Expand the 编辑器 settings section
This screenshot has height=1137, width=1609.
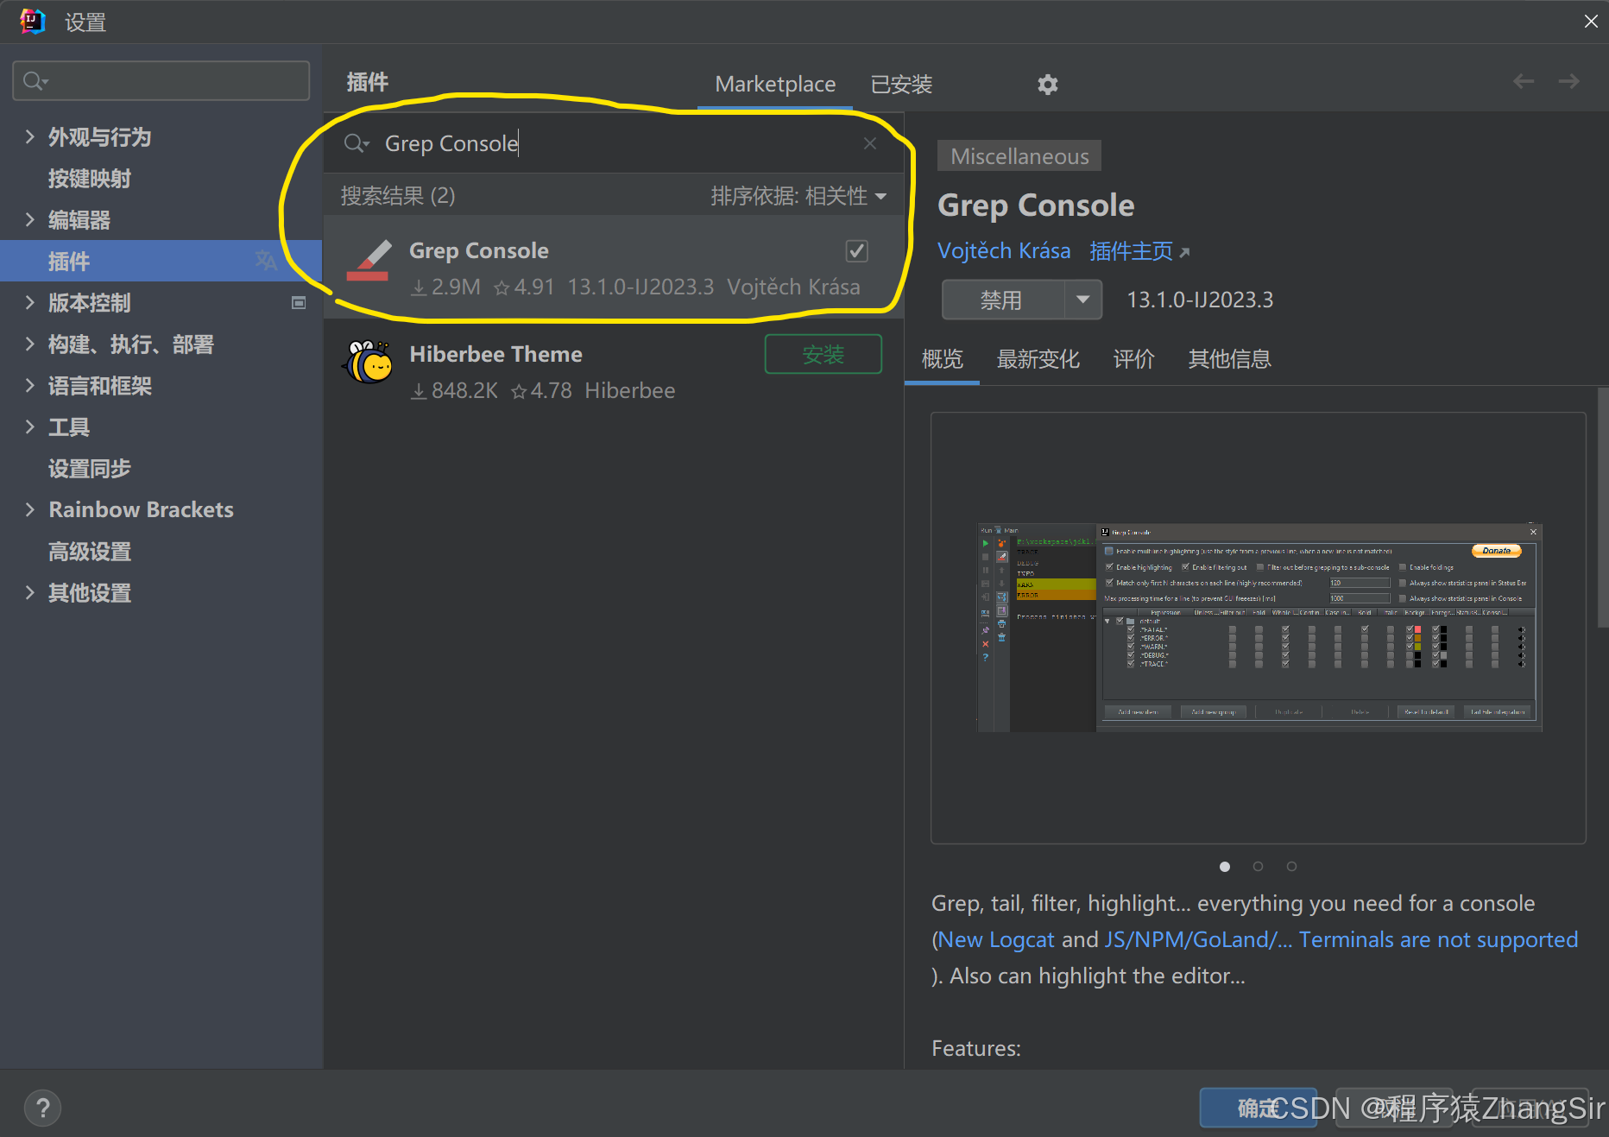click(30, 219)
